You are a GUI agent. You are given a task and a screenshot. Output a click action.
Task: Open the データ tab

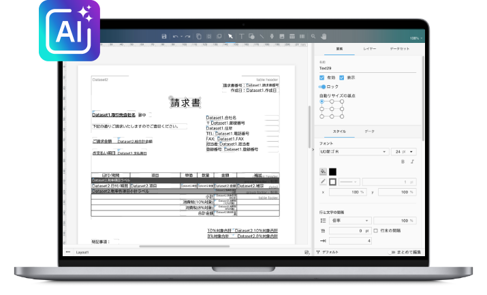[369, 130]
